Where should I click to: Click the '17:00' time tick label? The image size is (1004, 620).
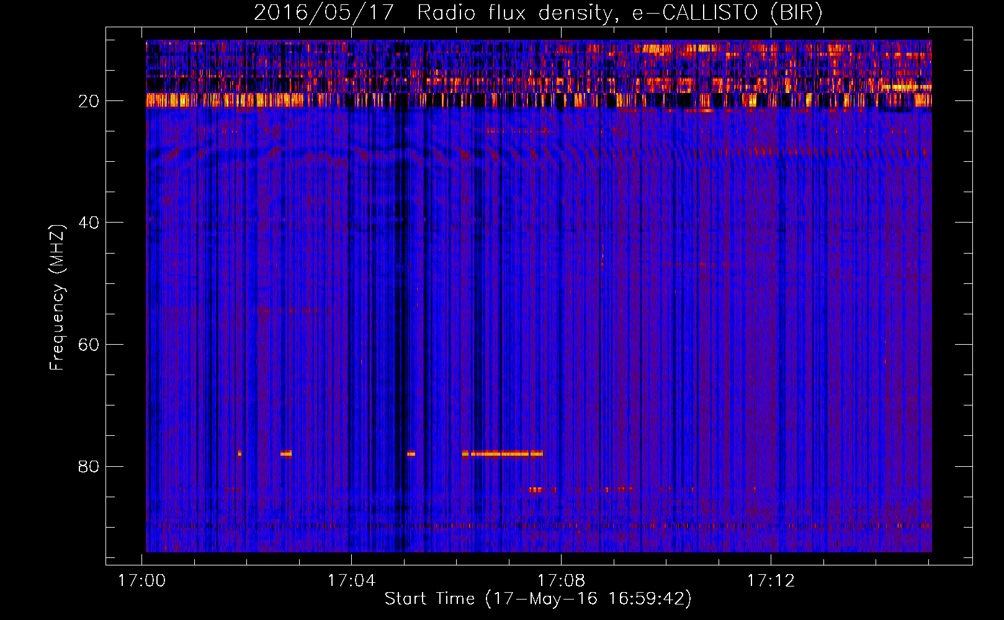(142, 580)
